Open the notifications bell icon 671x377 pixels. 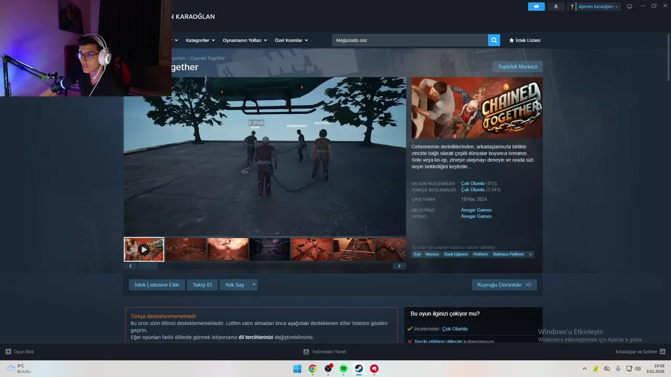pos(556,6)
